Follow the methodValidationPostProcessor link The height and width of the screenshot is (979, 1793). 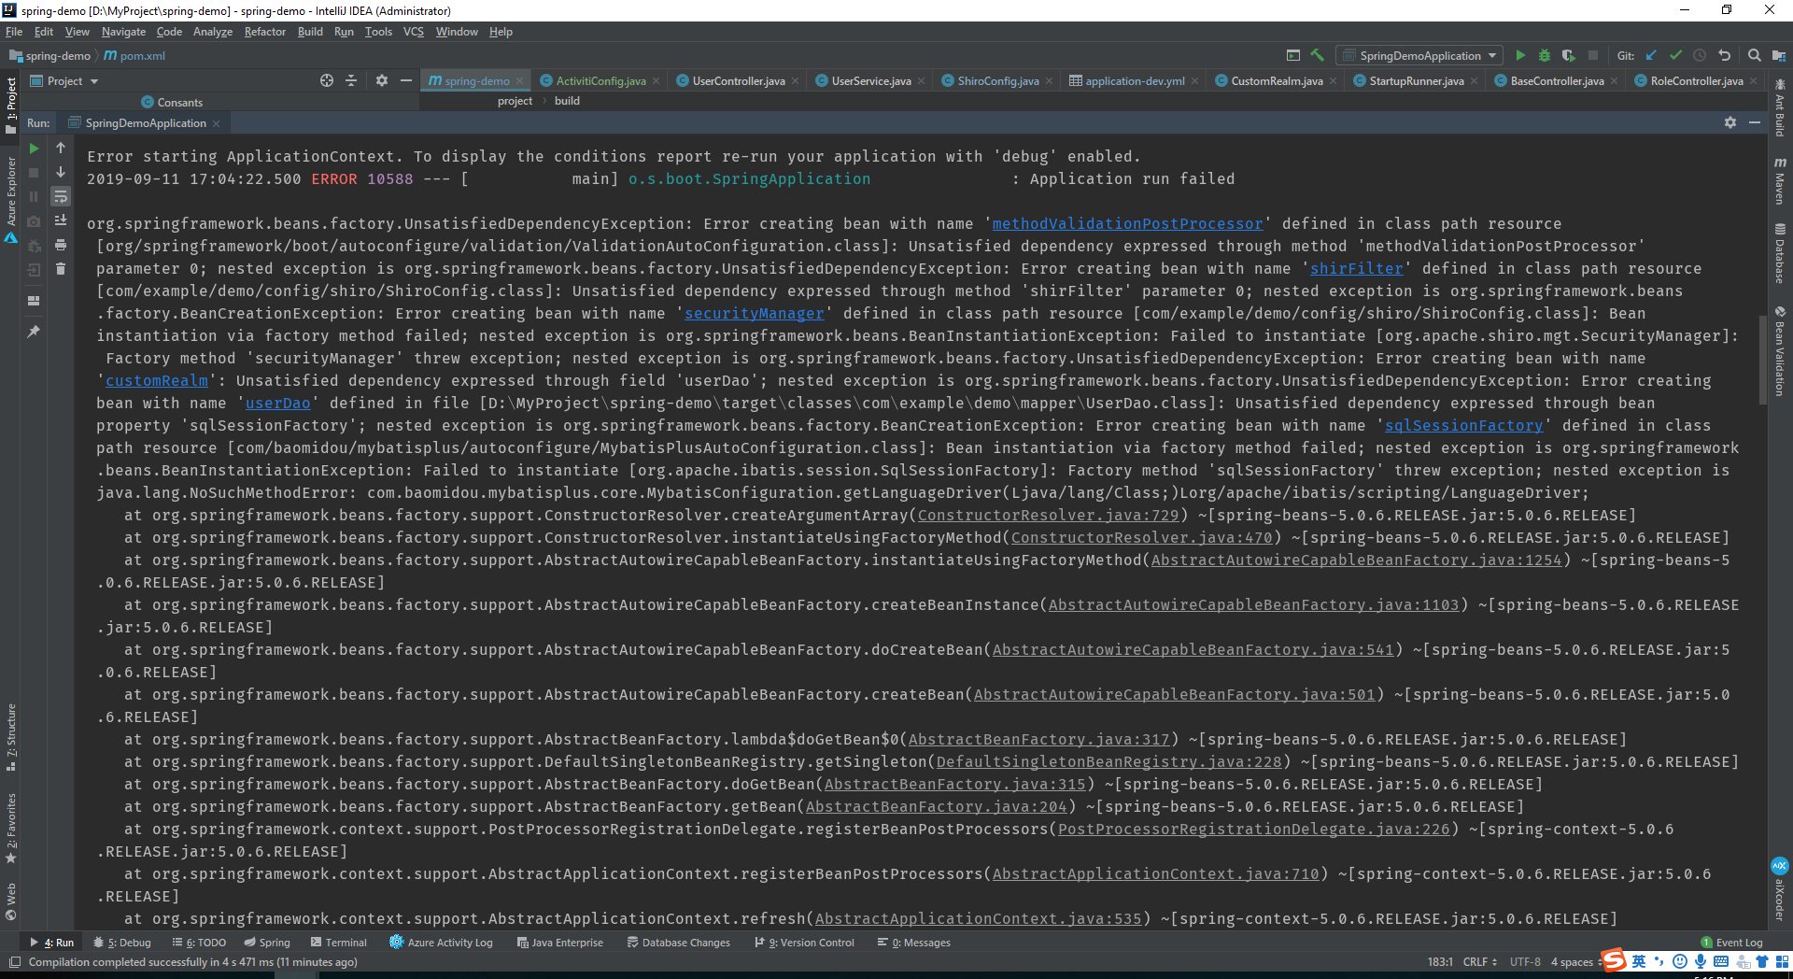1127,223
